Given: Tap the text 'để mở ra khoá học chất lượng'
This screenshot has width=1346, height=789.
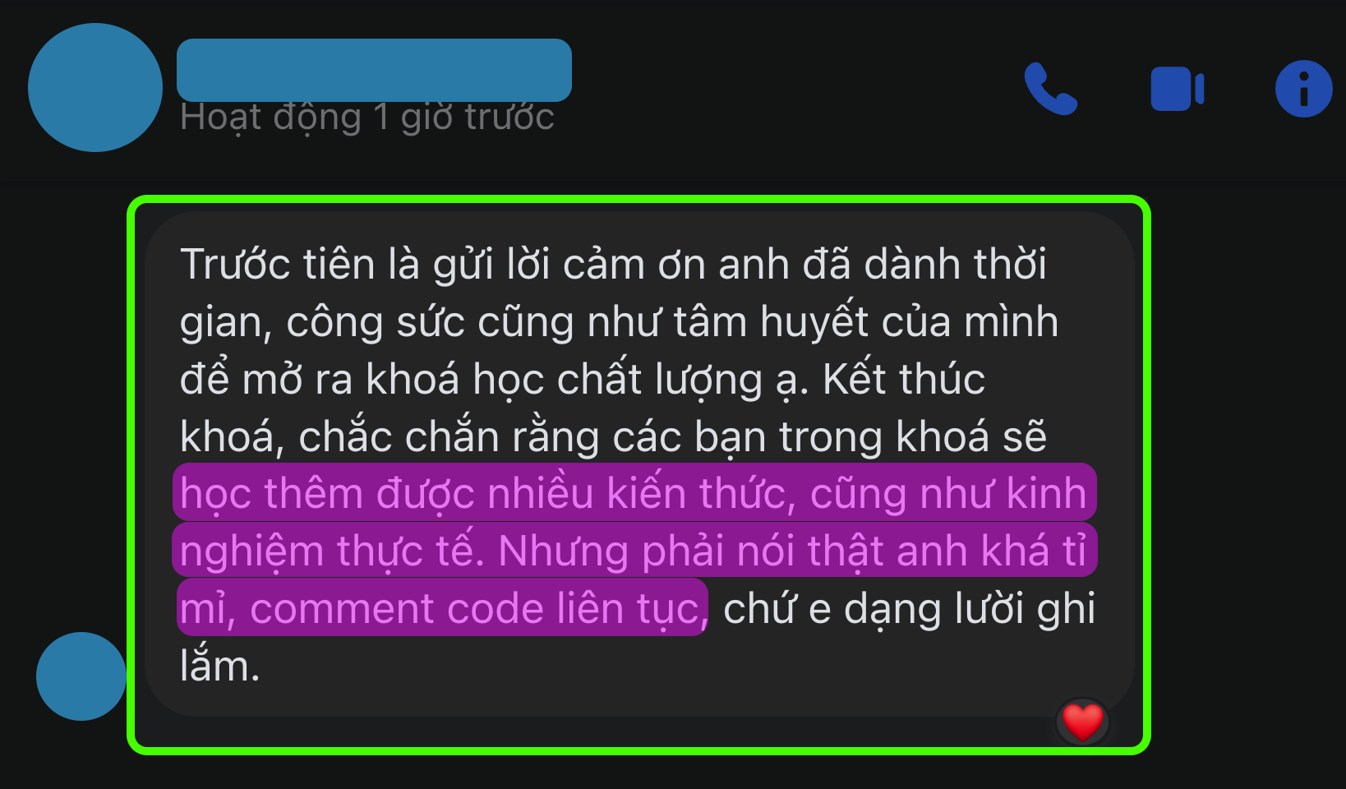Looking at the screenshot, I should point(472,380).
